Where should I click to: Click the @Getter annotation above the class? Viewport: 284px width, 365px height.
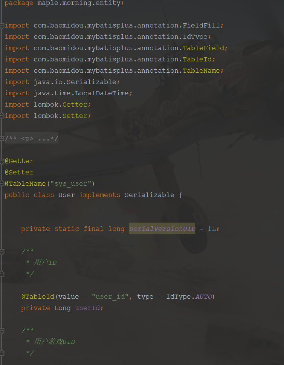[x=19, y=161]
